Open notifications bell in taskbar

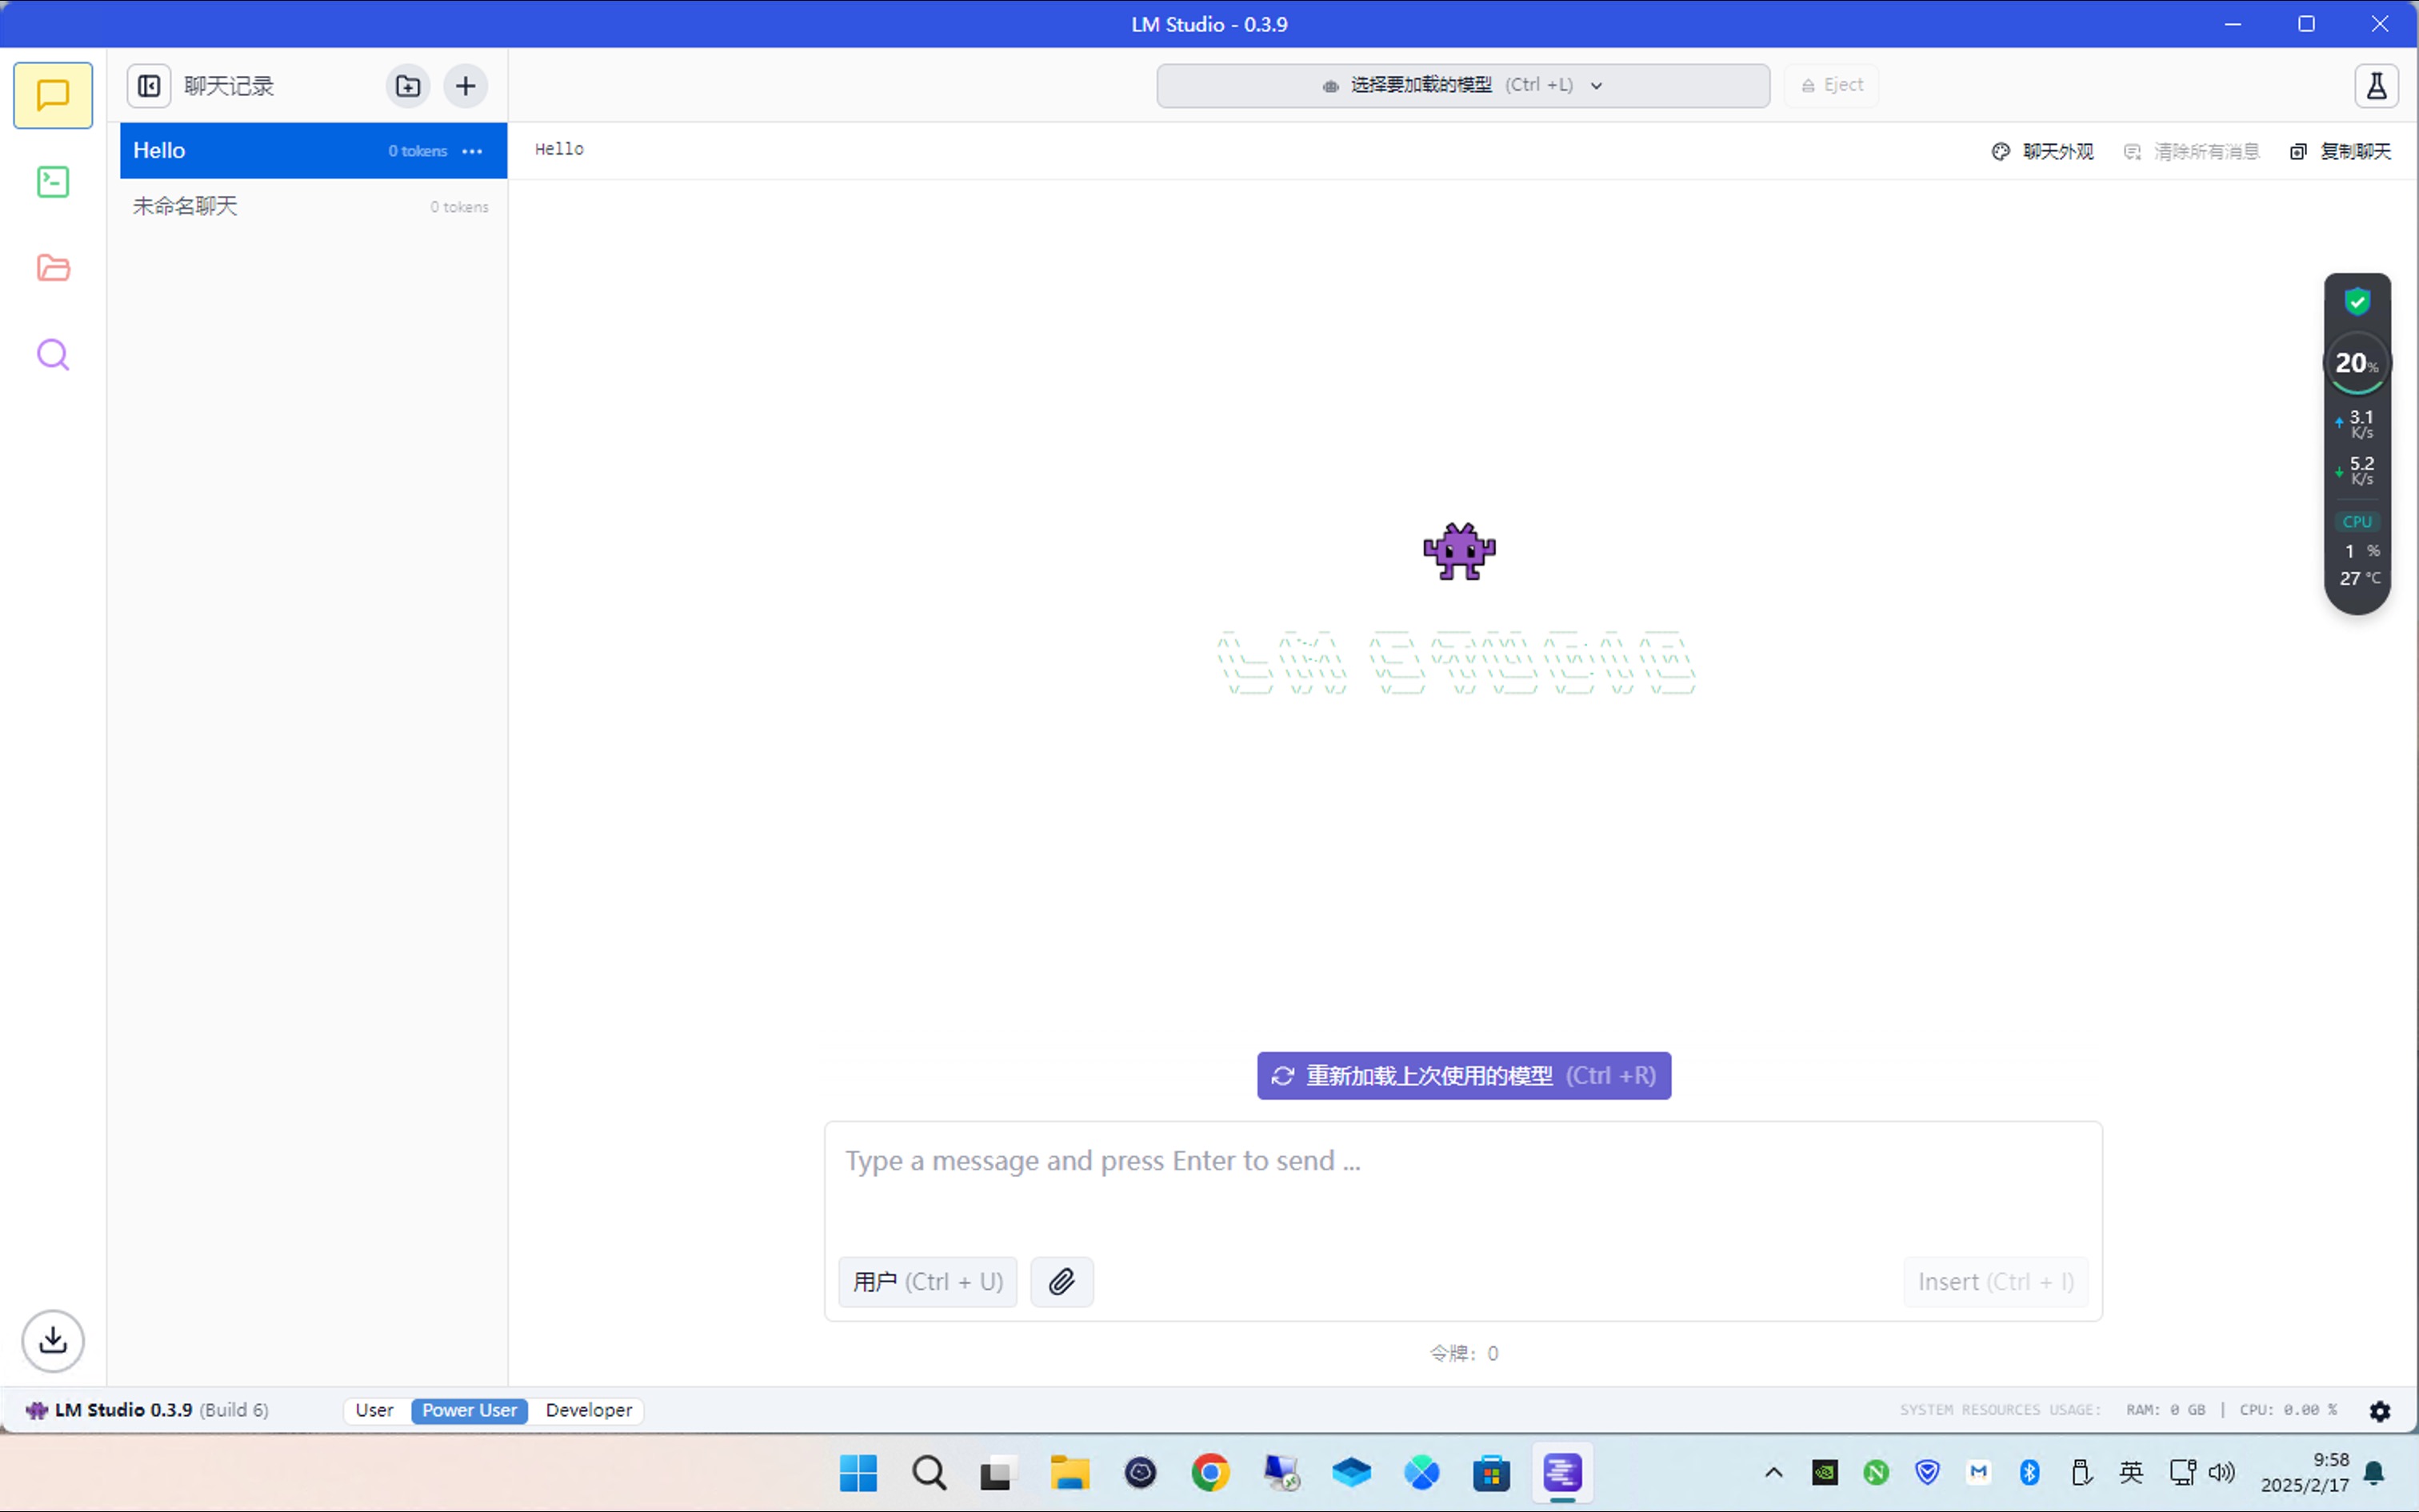coord(2374,1473)
